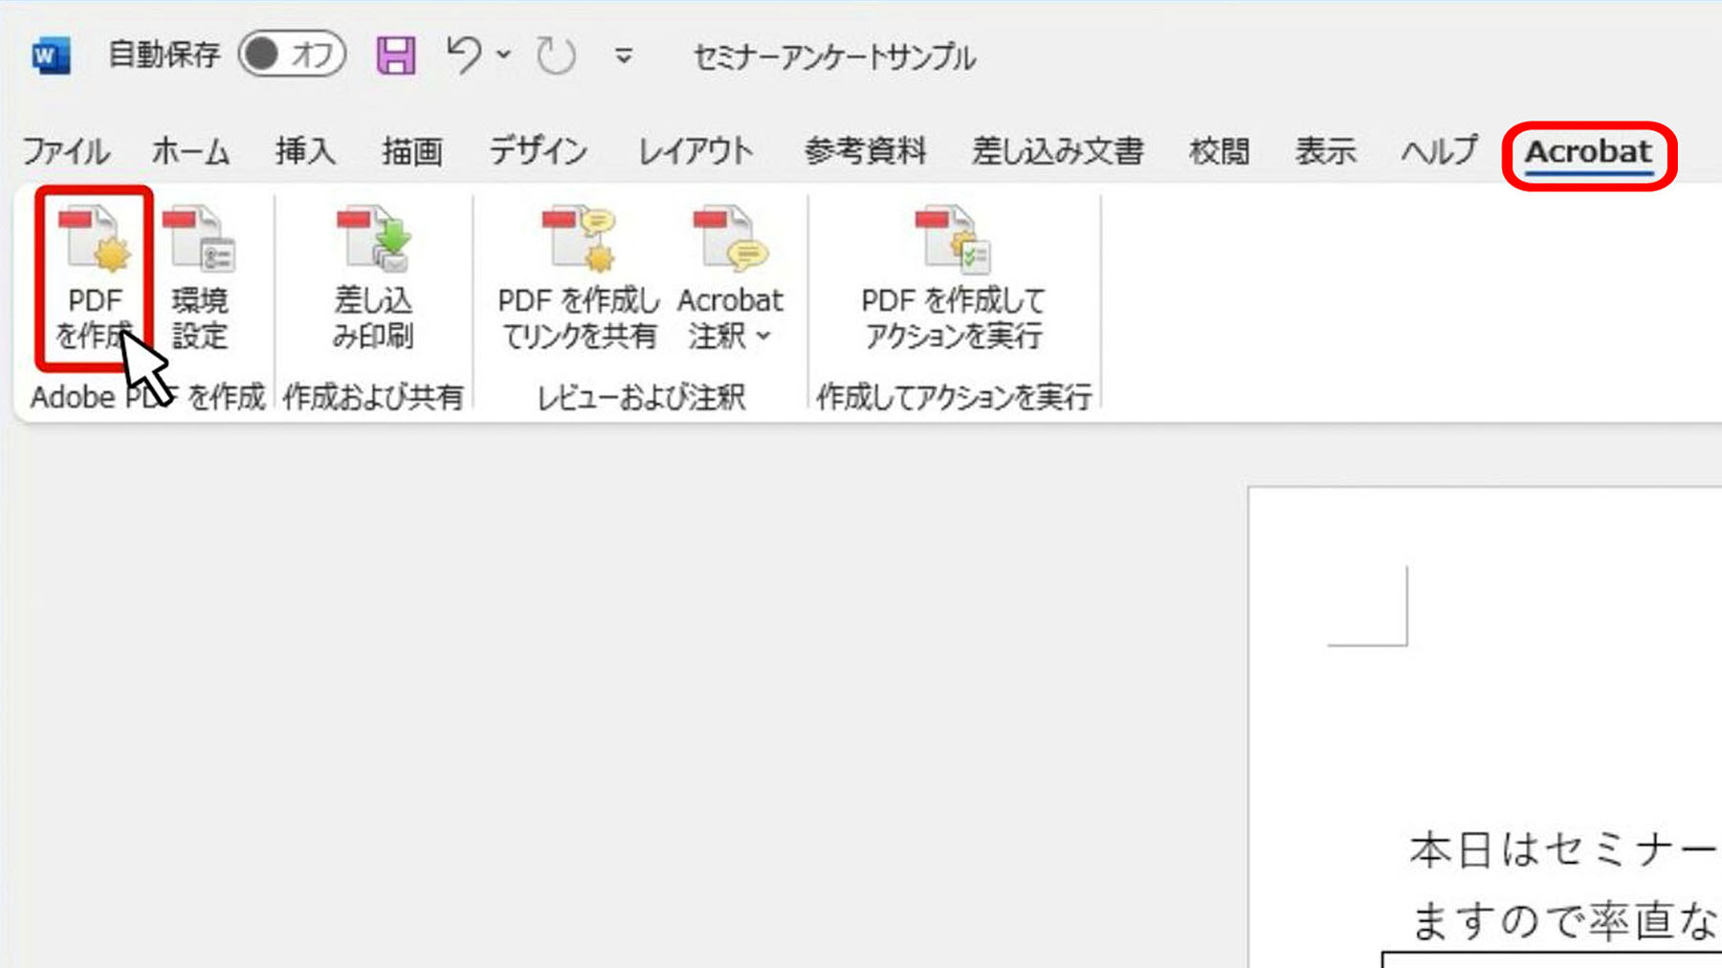Click the PDFを作成 (Create PDF) icon
This screenshot has height=968, width=1722.
94,278
